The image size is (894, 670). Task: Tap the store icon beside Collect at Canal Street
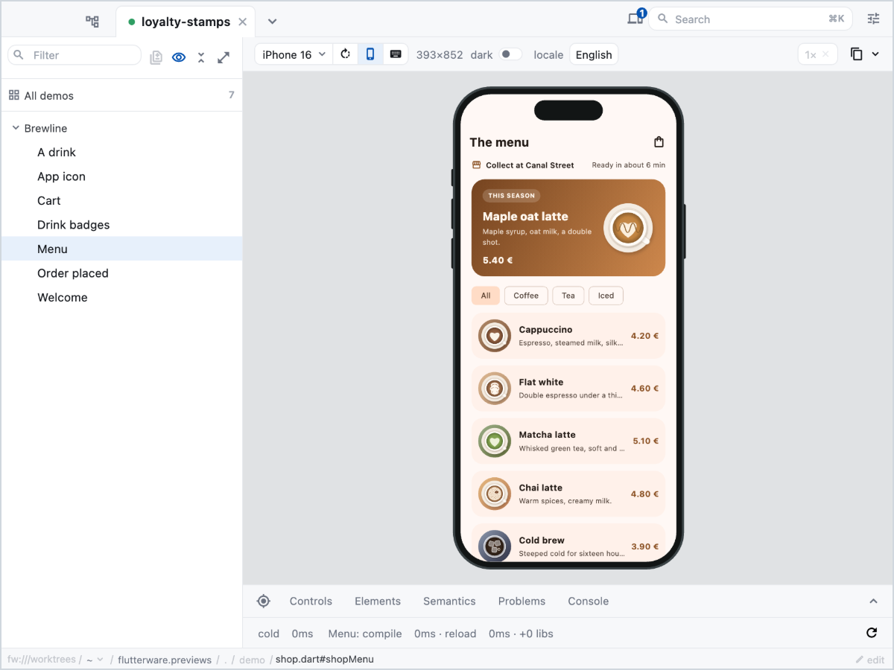(x=477, y=165)
